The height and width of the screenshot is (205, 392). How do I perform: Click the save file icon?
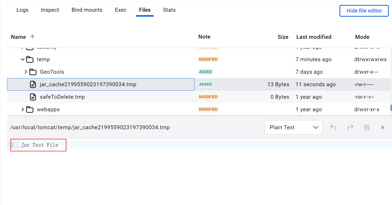[367, 127]
